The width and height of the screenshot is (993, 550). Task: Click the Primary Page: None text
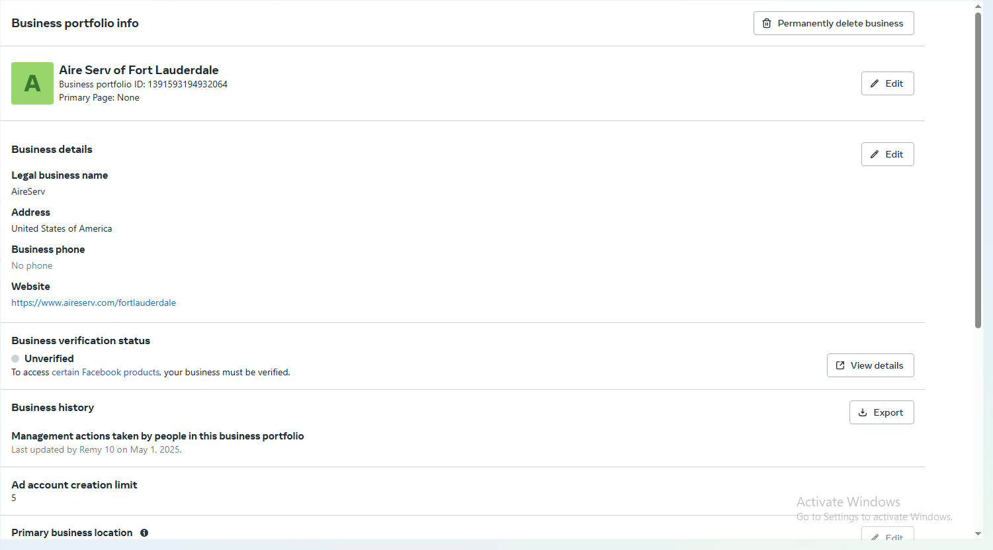99,97
